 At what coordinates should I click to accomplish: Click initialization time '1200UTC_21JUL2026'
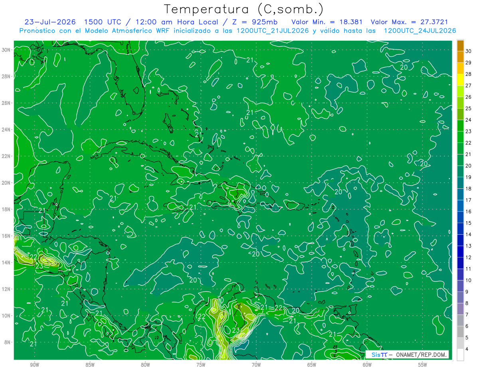point(273,31)
